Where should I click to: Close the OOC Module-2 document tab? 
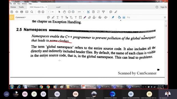click(46, 7)
